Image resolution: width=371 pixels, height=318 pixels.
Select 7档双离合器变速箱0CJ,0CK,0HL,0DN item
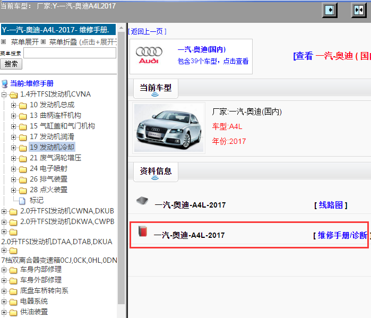pyautogui.click(x=59, y=260)
